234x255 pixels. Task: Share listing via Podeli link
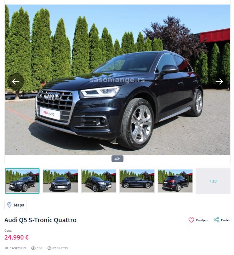click(x=222, y=220)
